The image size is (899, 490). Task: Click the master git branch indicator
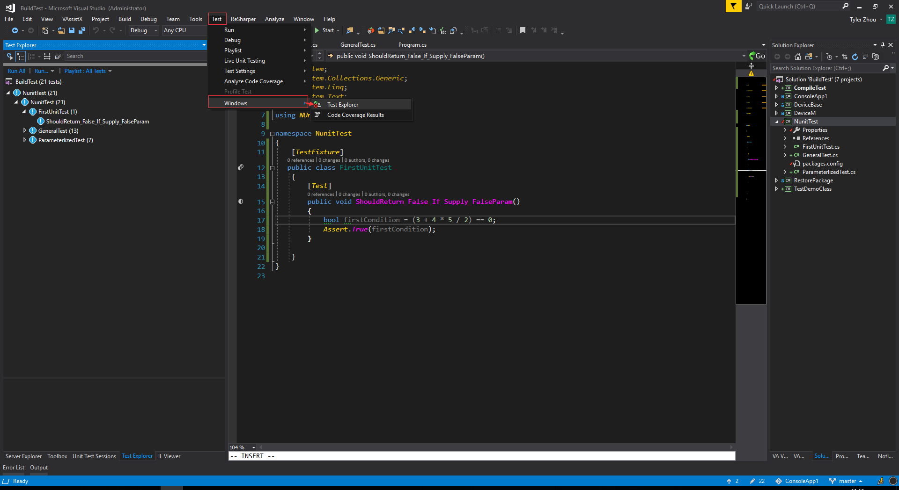click(x=846, y=481)
